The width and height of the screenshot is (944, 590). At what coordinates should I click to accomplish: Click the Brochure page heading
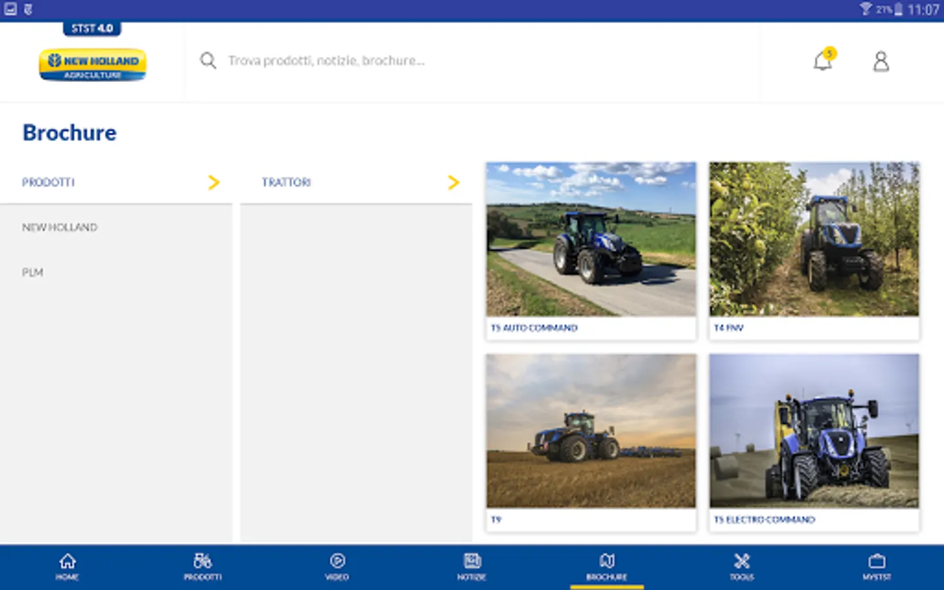69,133
